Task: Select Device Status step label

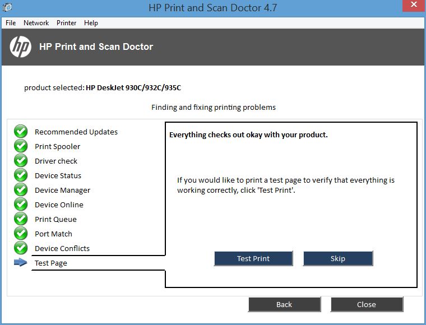Action: pos(58,176)
